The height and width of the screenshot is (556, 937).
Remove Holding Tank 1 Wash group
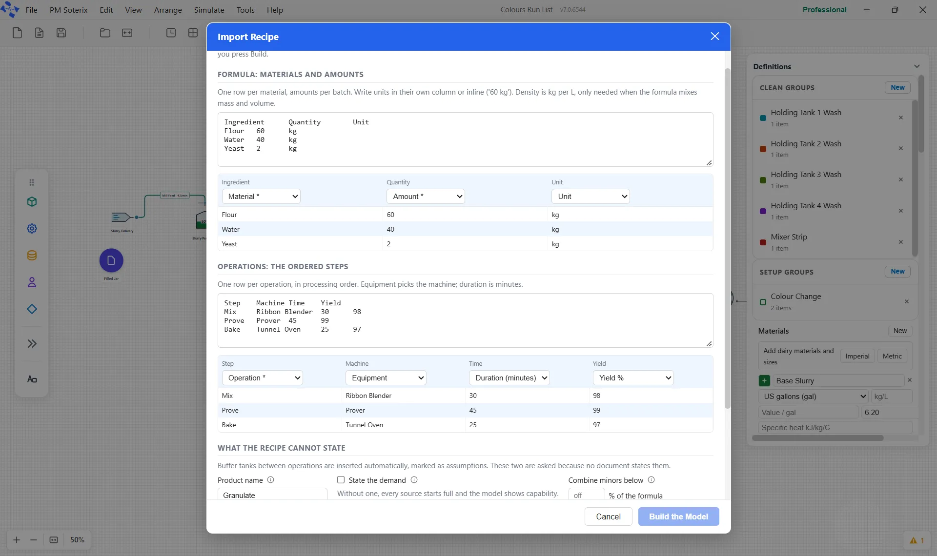(x=901, y=118)
